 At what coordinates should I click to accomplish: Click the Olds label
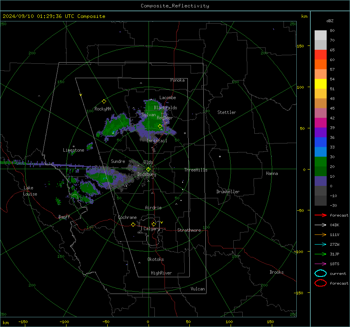tap(148, 162)
